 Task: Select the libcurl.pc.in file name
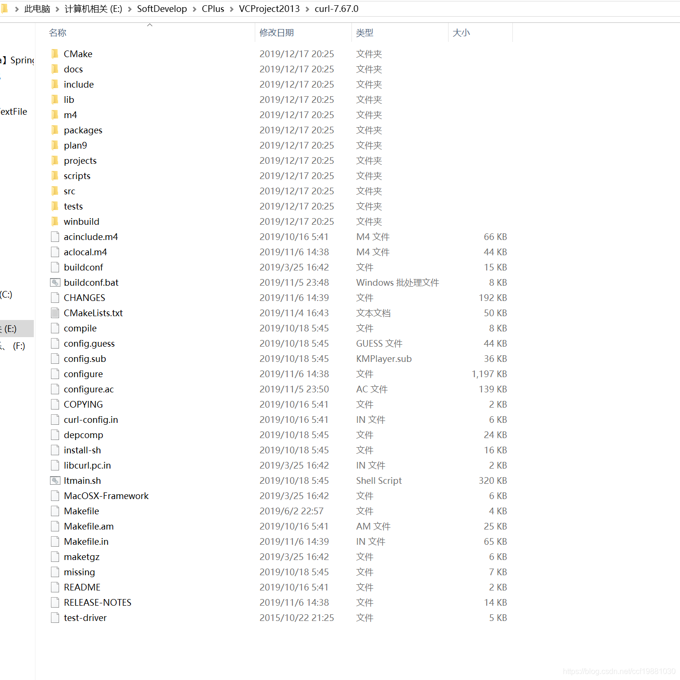[x=87, y=465]
